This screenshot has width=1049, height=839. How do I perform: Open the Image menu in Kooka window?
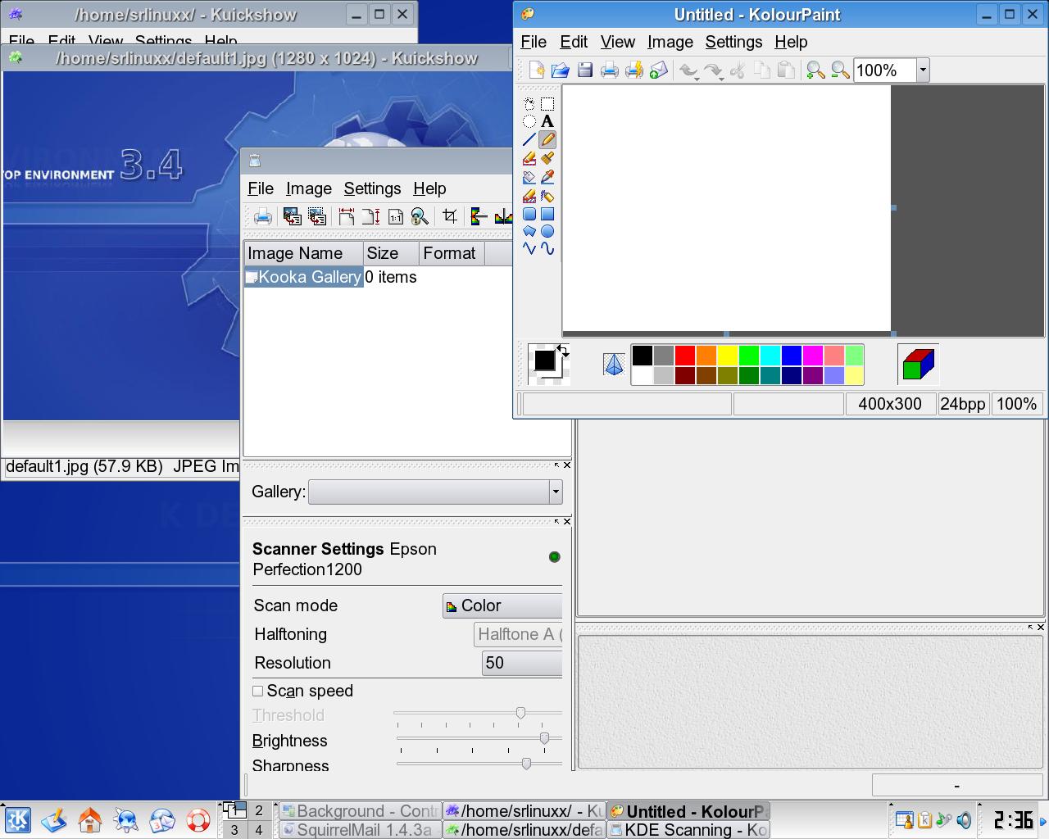[x=309, y=188]
